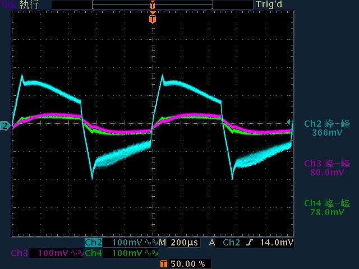The height and width of the screenshot is (269, 359).
Task: Click the orange trigger position marker above the grid
Action: [152, 19]
